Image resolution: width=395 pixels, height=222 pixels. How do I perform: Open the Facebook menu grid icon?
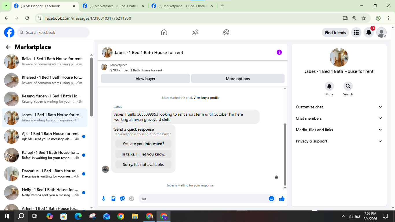(356, 33)
